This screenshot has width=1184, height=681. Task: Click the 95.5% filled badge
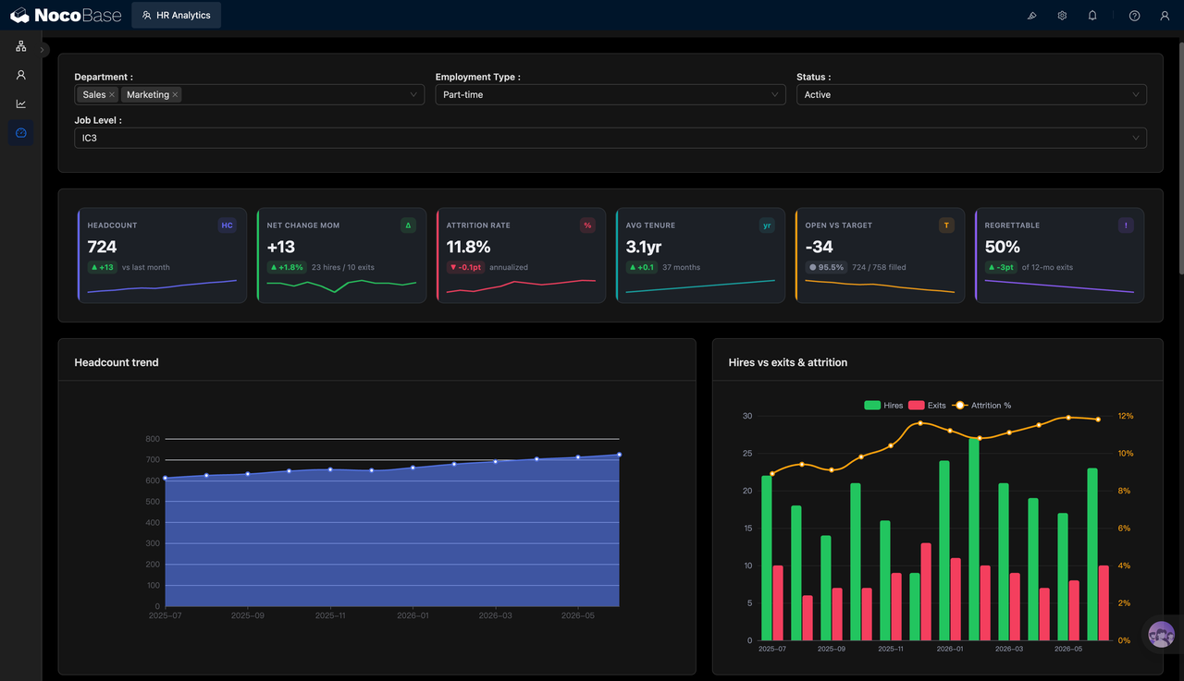[826, 267]
